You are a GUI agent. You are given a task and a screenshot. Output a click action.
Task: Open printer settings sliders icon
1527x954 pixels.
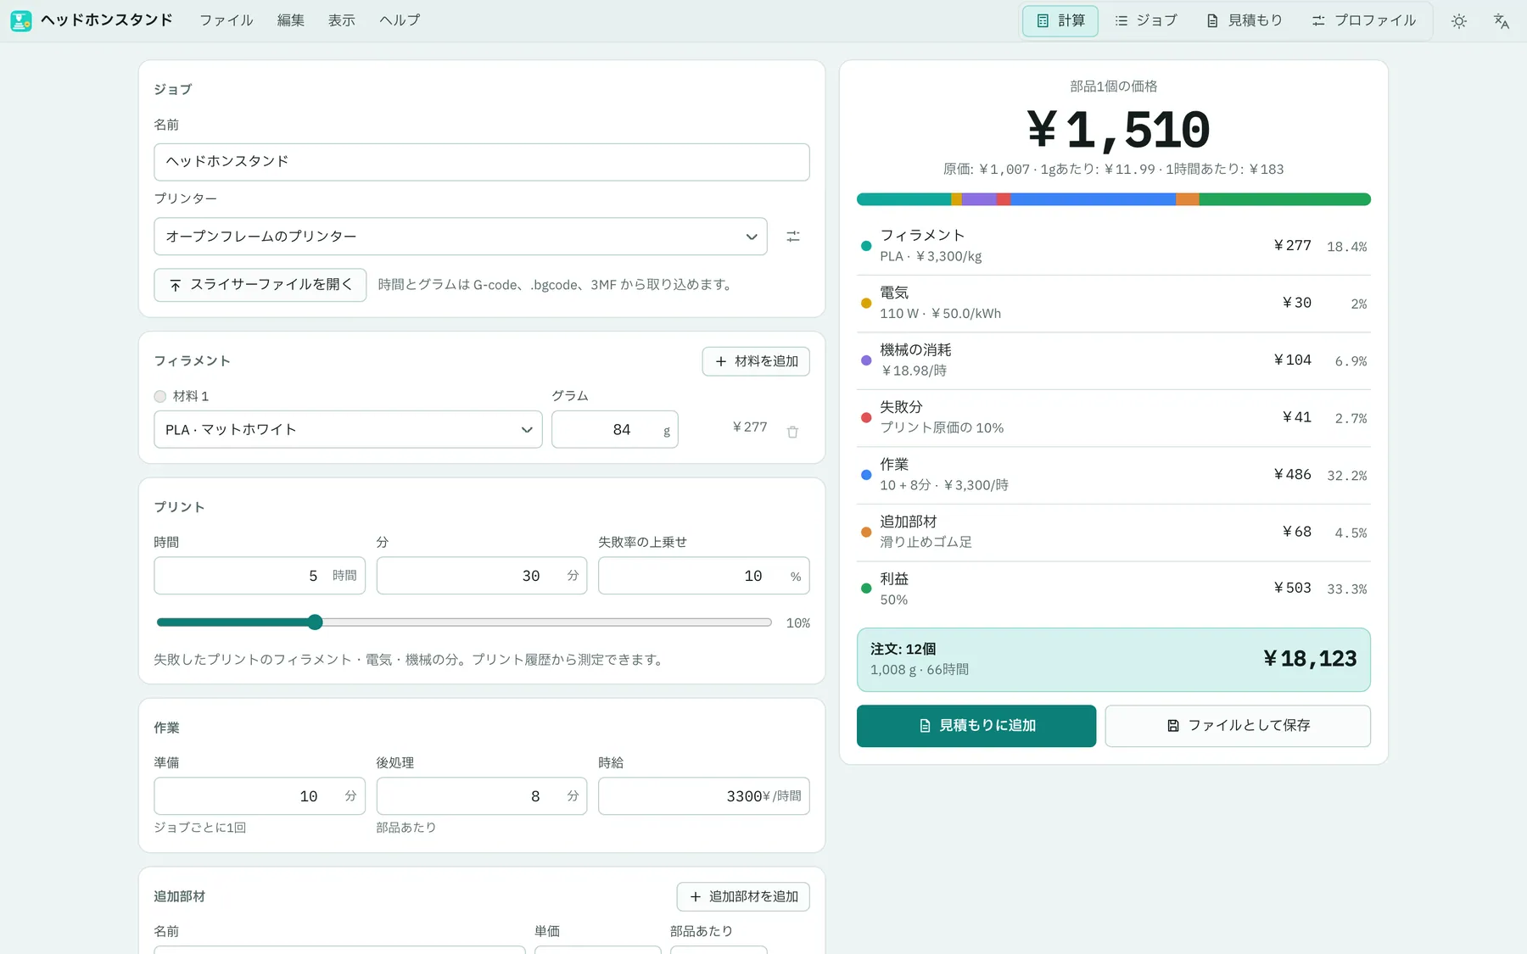(793, 237)
